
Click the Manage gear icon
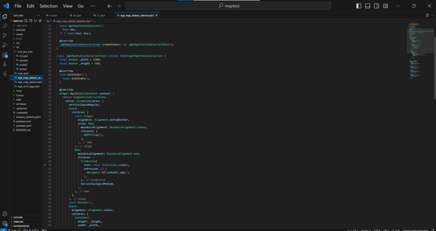[x=5, y=223]
